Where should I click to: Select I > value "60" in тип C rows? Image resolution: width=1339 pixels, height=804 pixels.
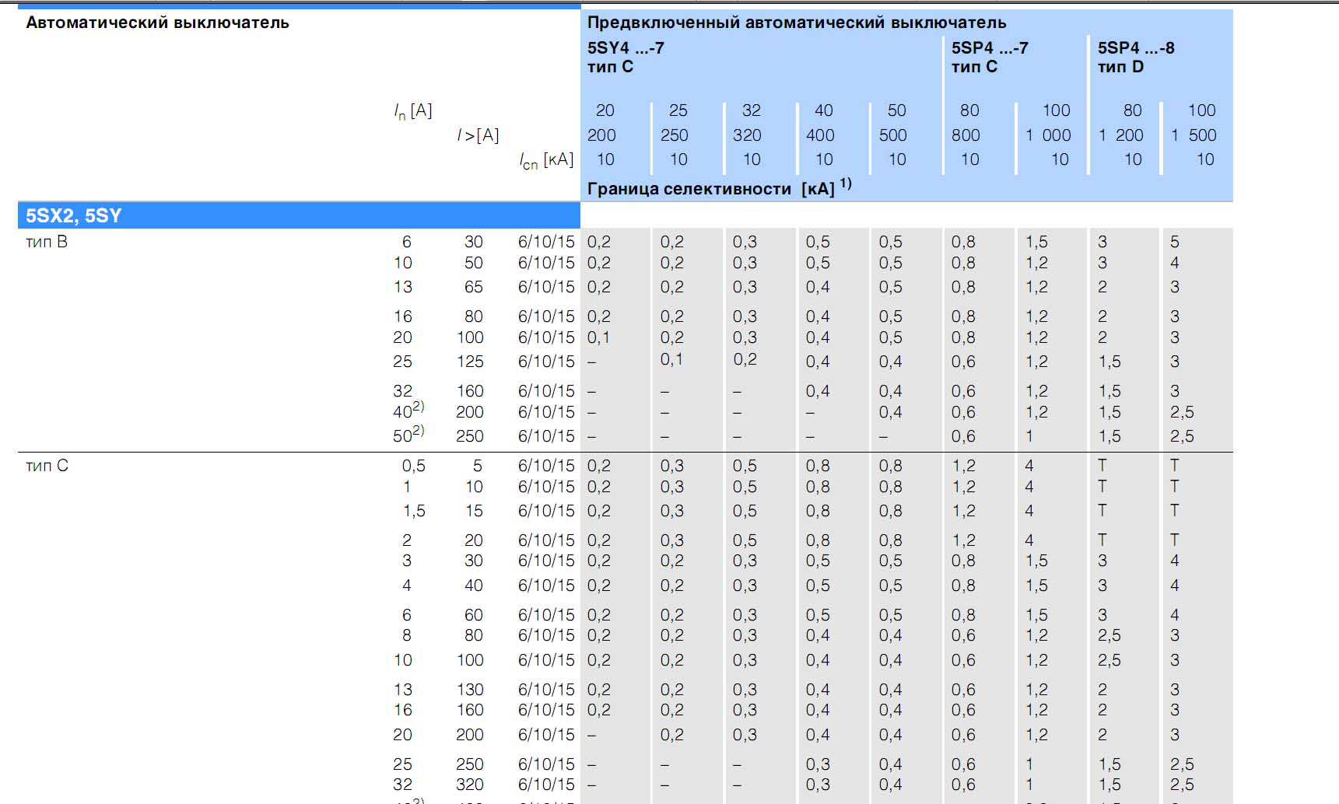474,615
